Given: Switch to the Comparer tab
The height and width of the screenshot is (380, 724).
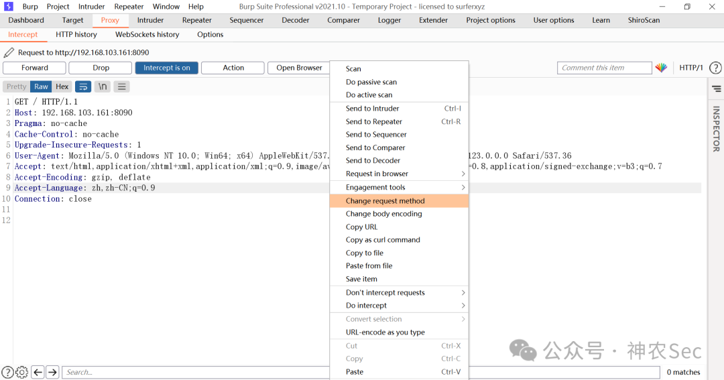Looking at the screenshot, I should 343,20.
